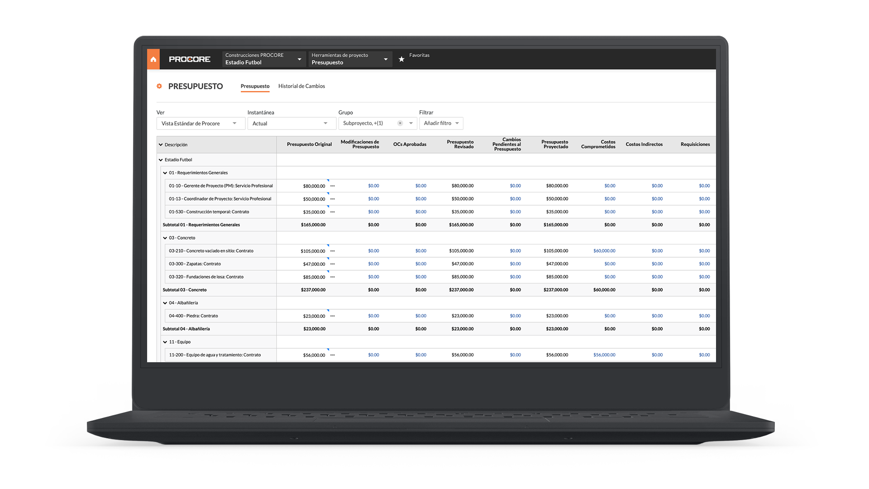This screenshot has height=489, width=869.
Task: Open ellipsis menu on 11-200 Equipo row
Action: (333, 355)
